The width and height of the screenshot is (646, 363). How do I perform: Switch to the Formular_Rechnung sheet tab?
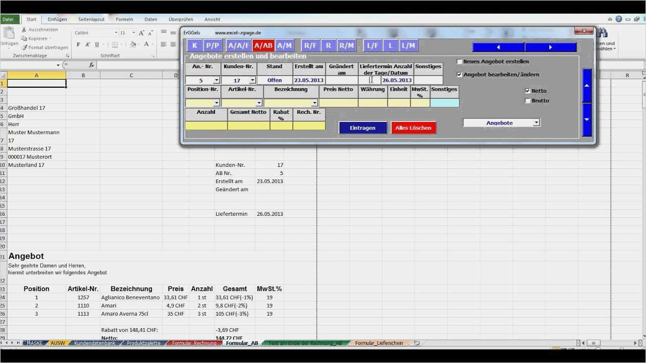click(194, 343)
